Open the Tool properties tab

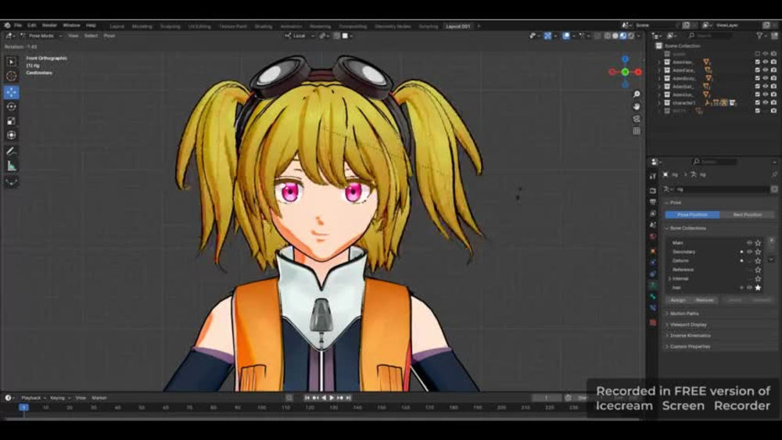pyautogui.click(x=653, y=177)
